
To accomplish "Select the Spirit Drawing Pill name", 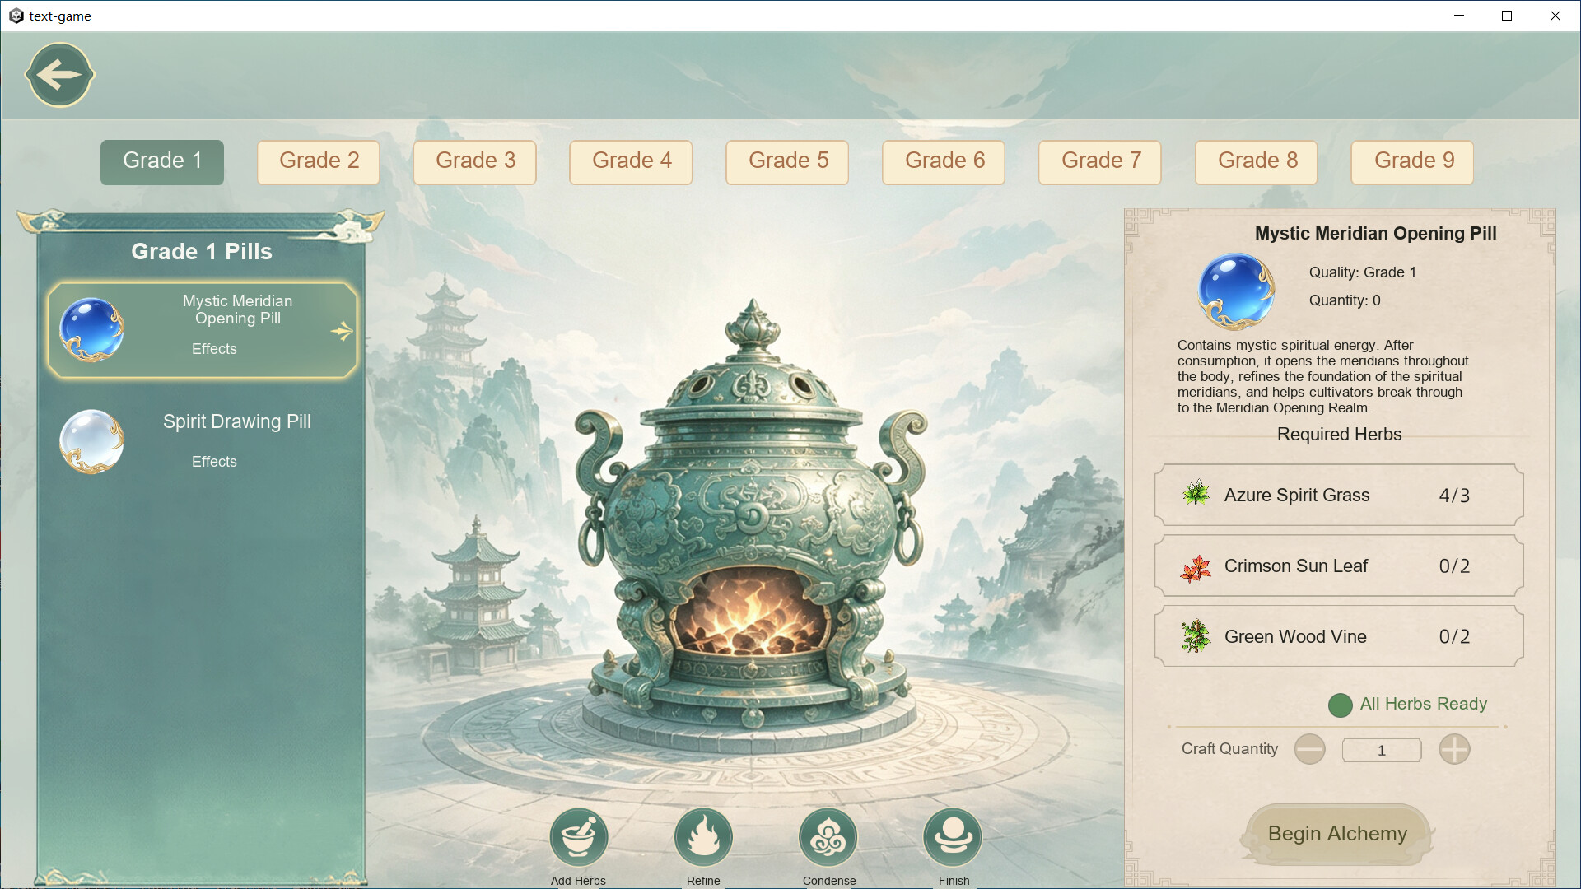I will click(237, 421).
